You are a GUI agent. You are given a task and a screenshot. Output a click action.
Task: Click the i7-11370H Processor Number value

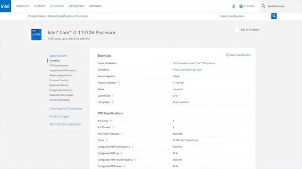click(178, 83)
